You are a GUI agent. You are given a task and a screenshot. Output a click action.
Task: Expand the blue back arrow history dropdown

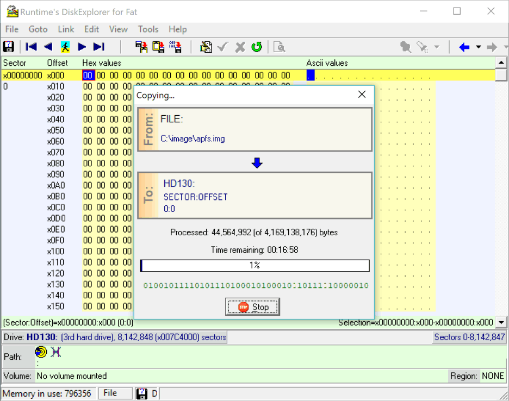tap(479, 47)
